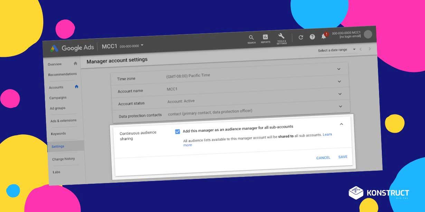425x212 pixels.
Task: Expand the Data protection contacts row
Action: pos(341,106)
